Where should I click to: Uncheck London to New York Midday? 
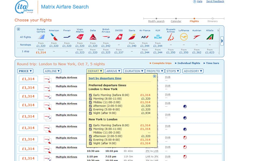coord(90,102)
